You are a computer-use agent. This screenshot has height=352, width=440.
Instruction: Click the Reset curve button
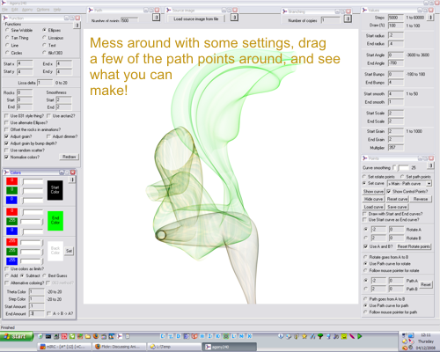pyautogui.click(x=397, y=199)
